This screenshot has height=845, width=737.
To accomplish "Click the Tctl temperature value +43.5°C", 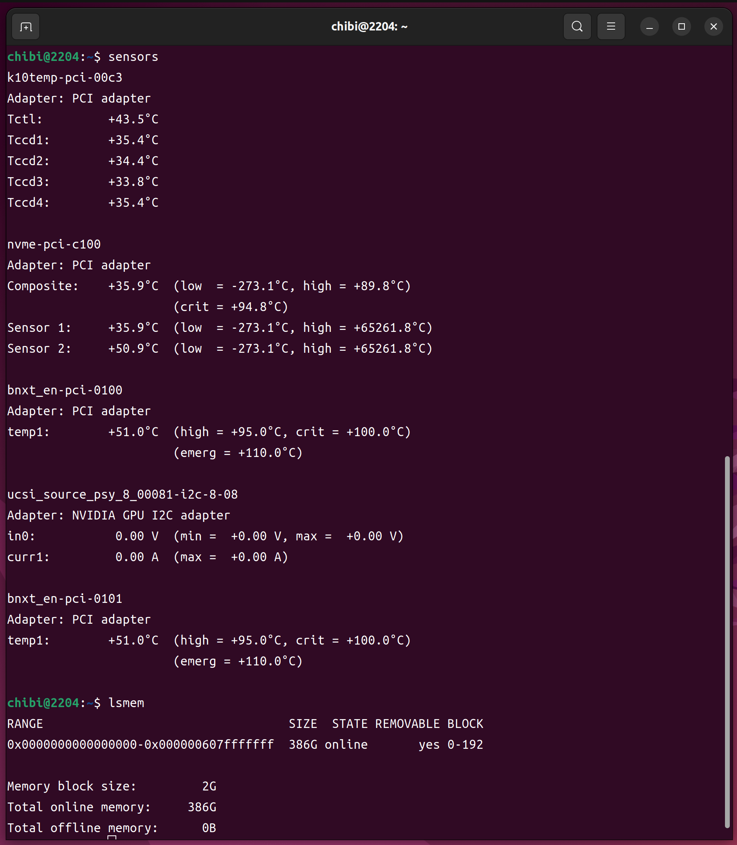I will [x=133, y=119].
